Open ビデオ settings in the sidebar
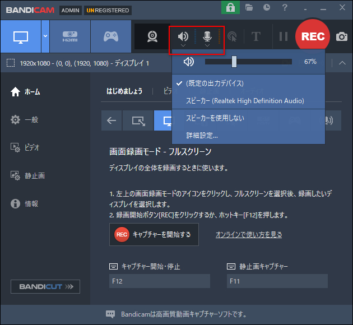Viewport: 353px width, 325px height. [x=25, y=147]
